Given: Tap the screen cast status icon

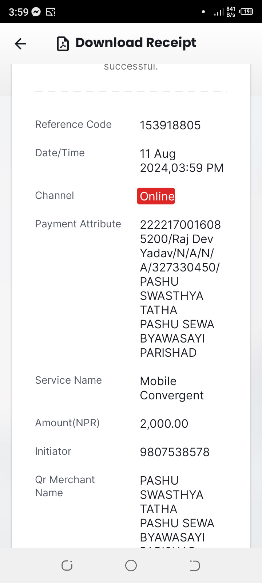Looking at the screenshot, I should [51, 12].
